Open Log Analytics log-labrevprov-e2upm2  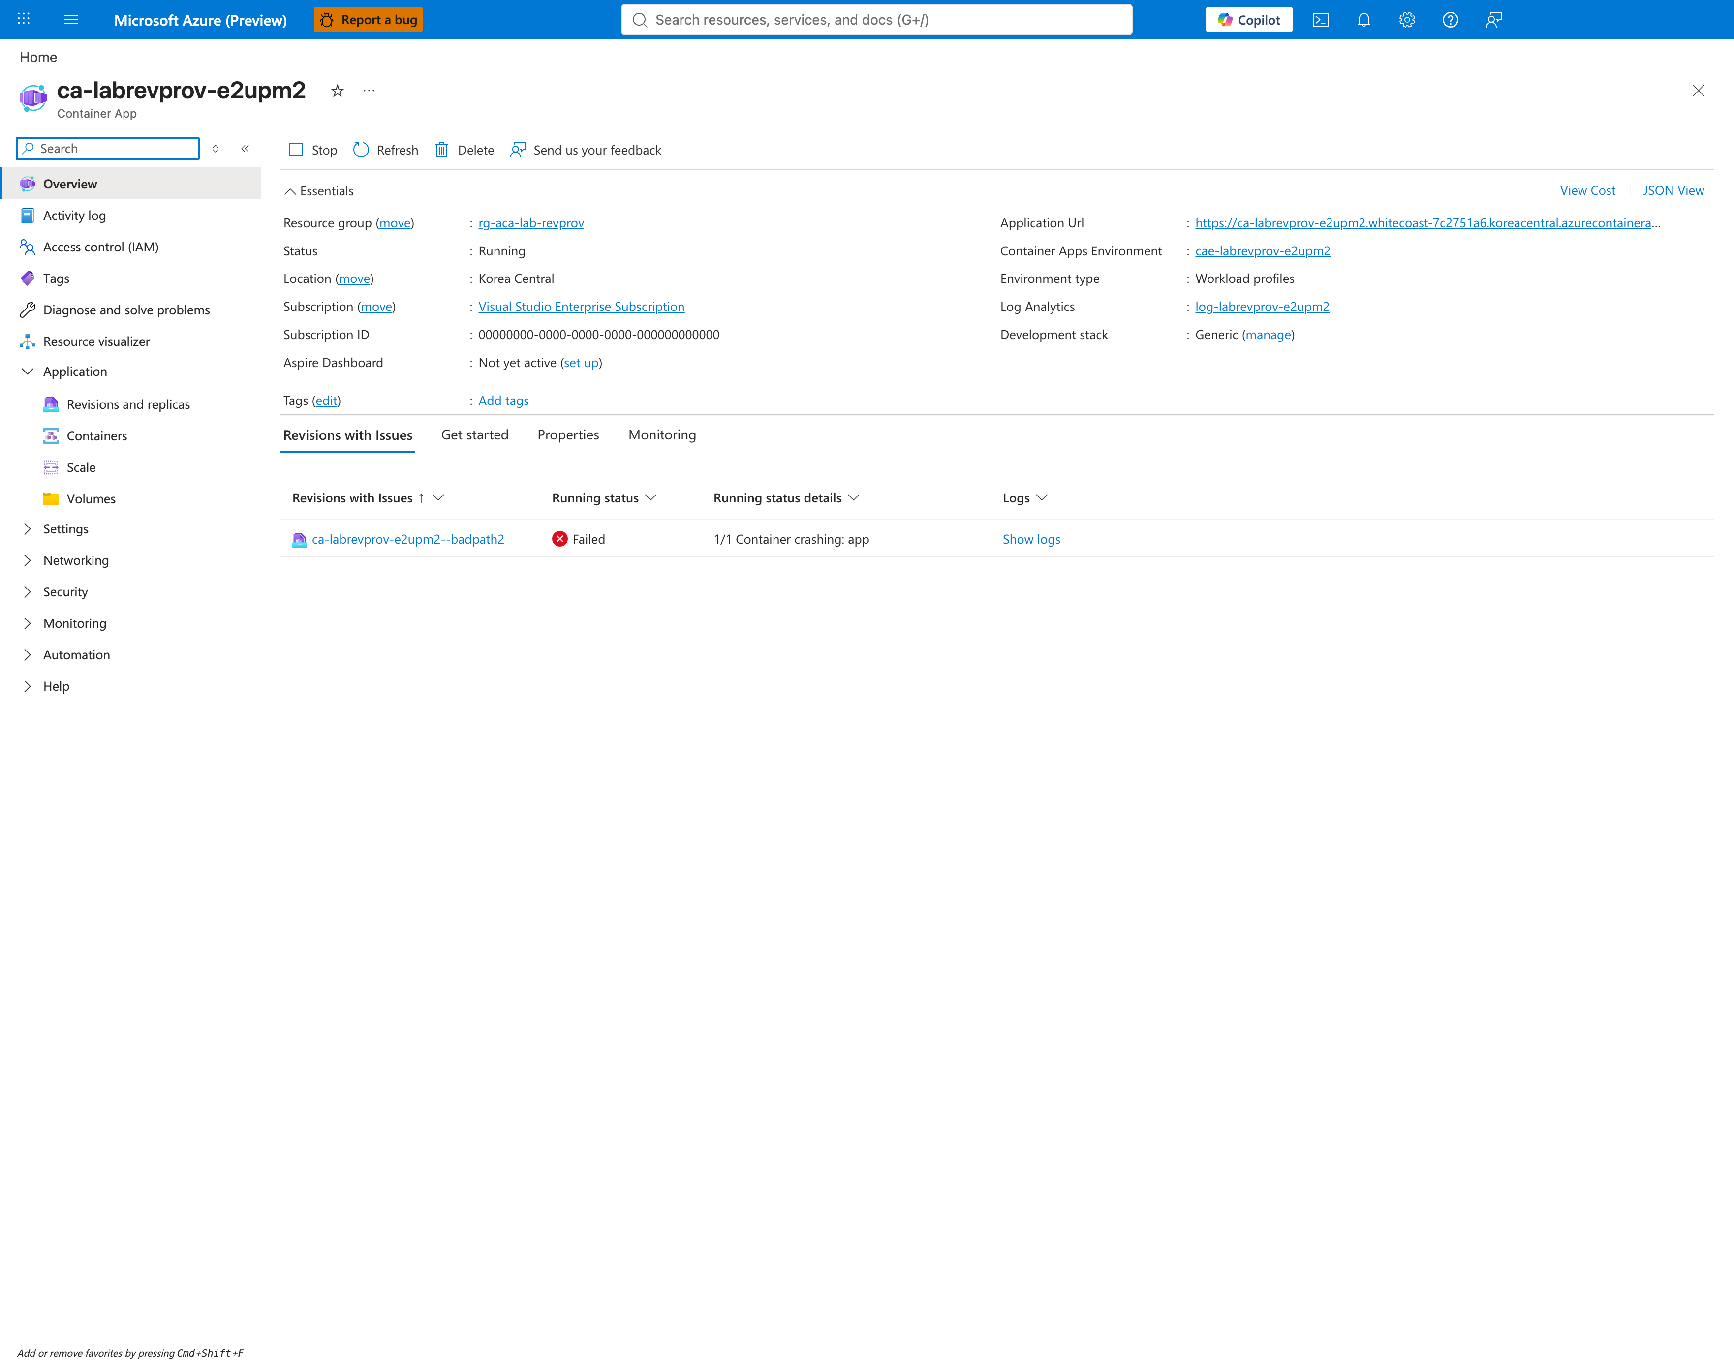(1262, 307)
